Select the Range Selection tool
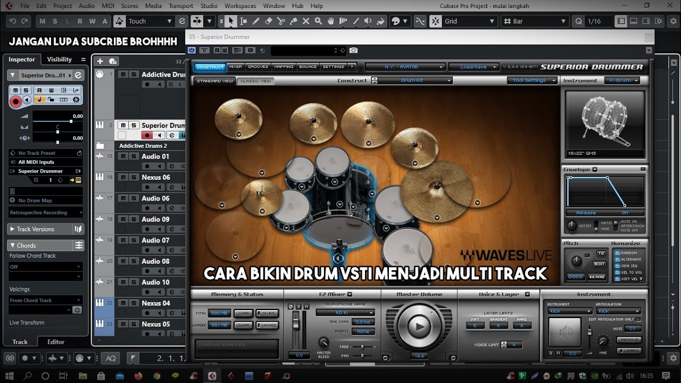This screenshot has width=681, height=383. pyautogui.click(x=243, y=21)
